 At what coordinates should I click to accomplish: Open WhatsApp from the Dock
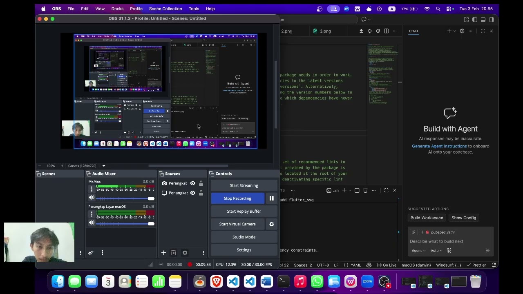(x=317, y=281)
